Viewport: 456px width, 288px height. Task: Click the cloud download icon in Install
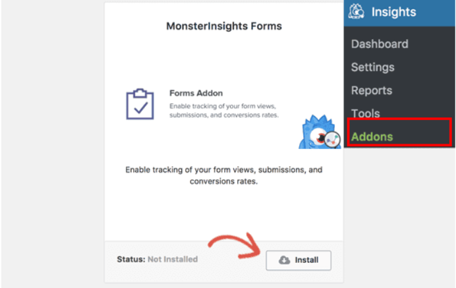[x=284, y=260]
